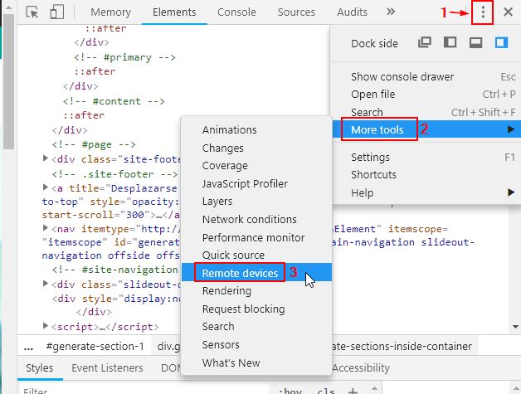Screen dimensions: 521x394
Task: Expand the nav itemtype node
Action: point(46,228)
